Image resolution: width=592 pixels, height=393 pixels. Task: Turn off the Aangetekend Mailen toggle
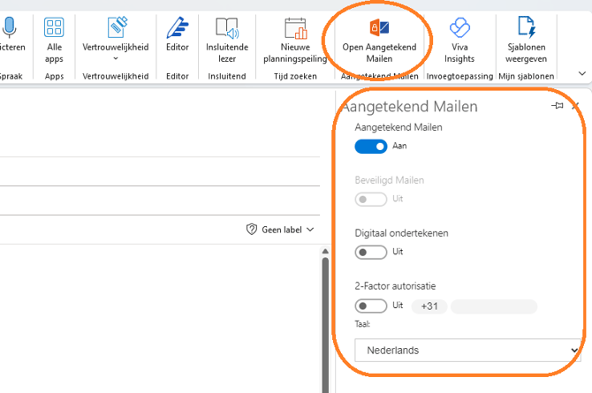pos(371,147)
